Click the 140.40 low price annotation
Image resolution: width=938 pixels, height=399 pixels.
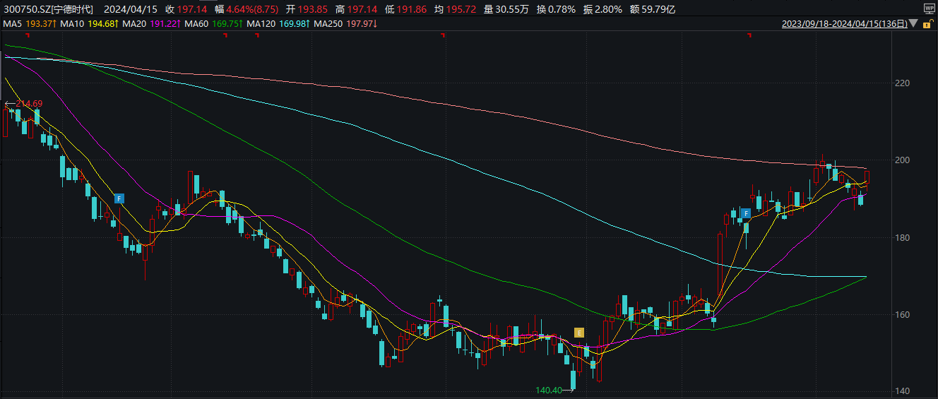pos(548,390)
